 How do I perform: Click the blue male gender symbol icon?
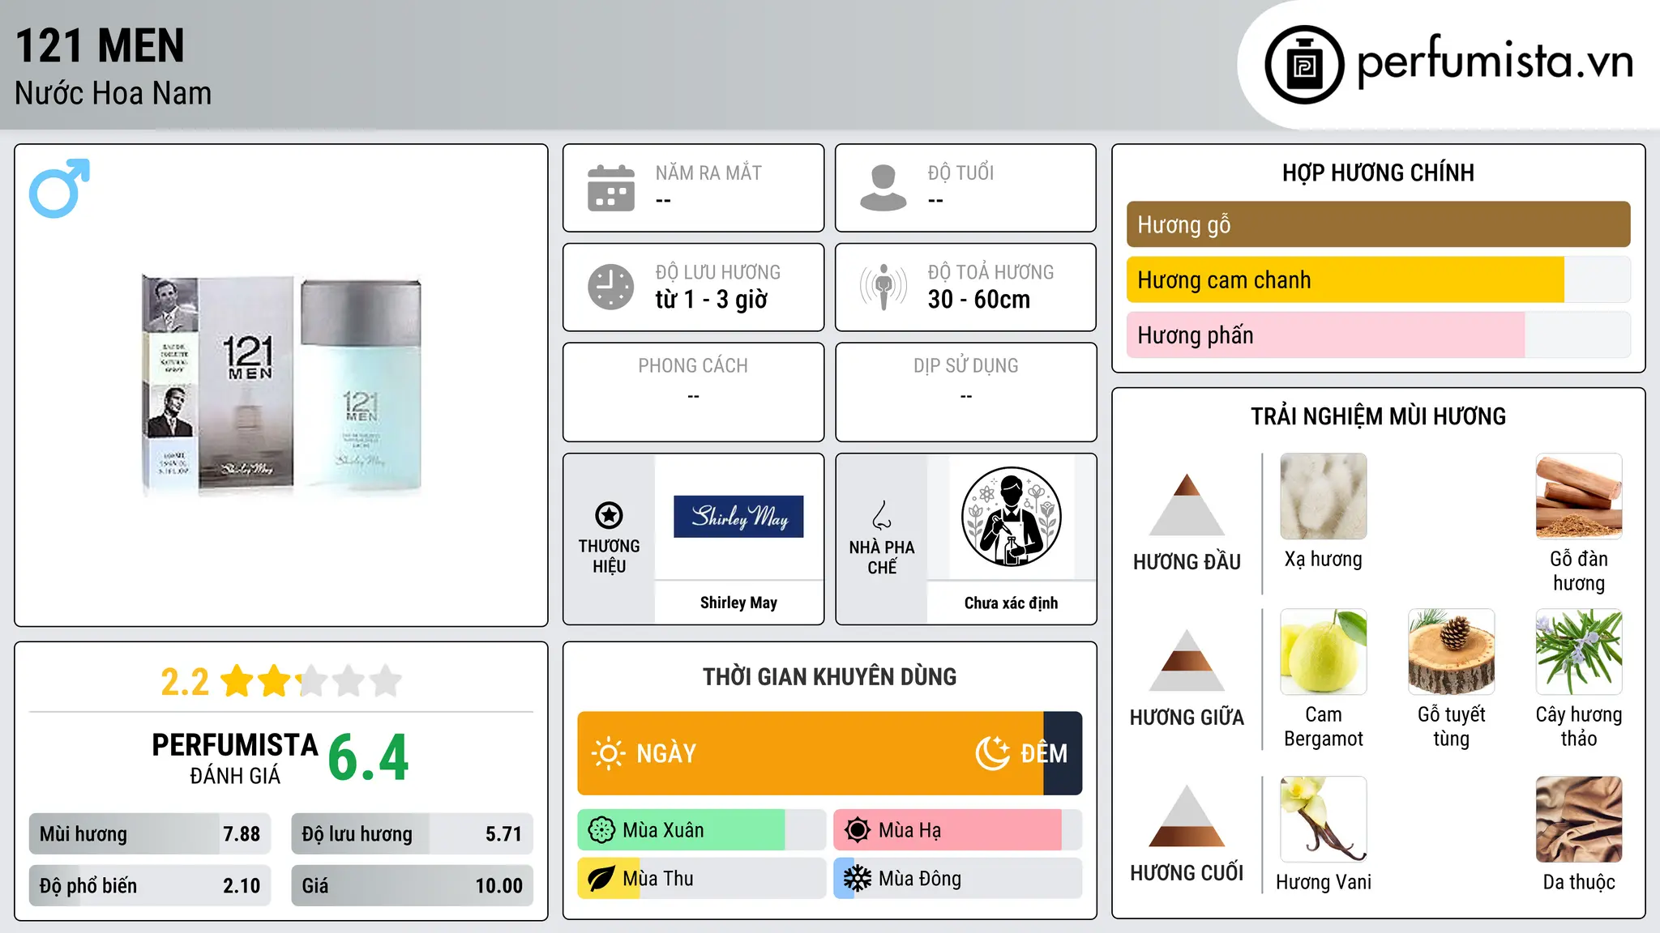pyautogui.click(x=59, y=188)
